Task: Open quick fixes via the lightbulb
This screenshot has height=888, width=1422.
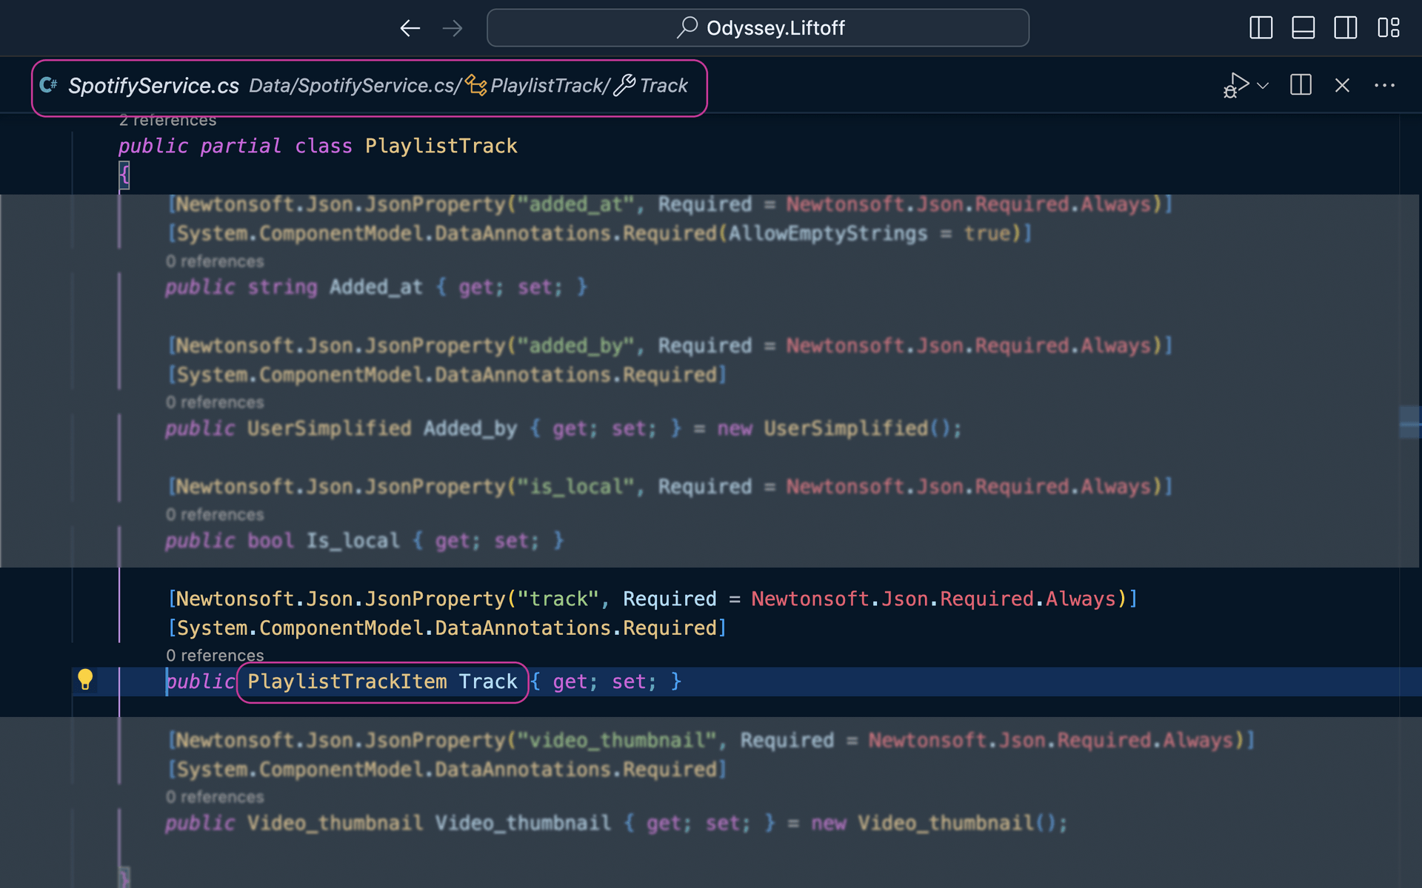Action: click(87, 679)
